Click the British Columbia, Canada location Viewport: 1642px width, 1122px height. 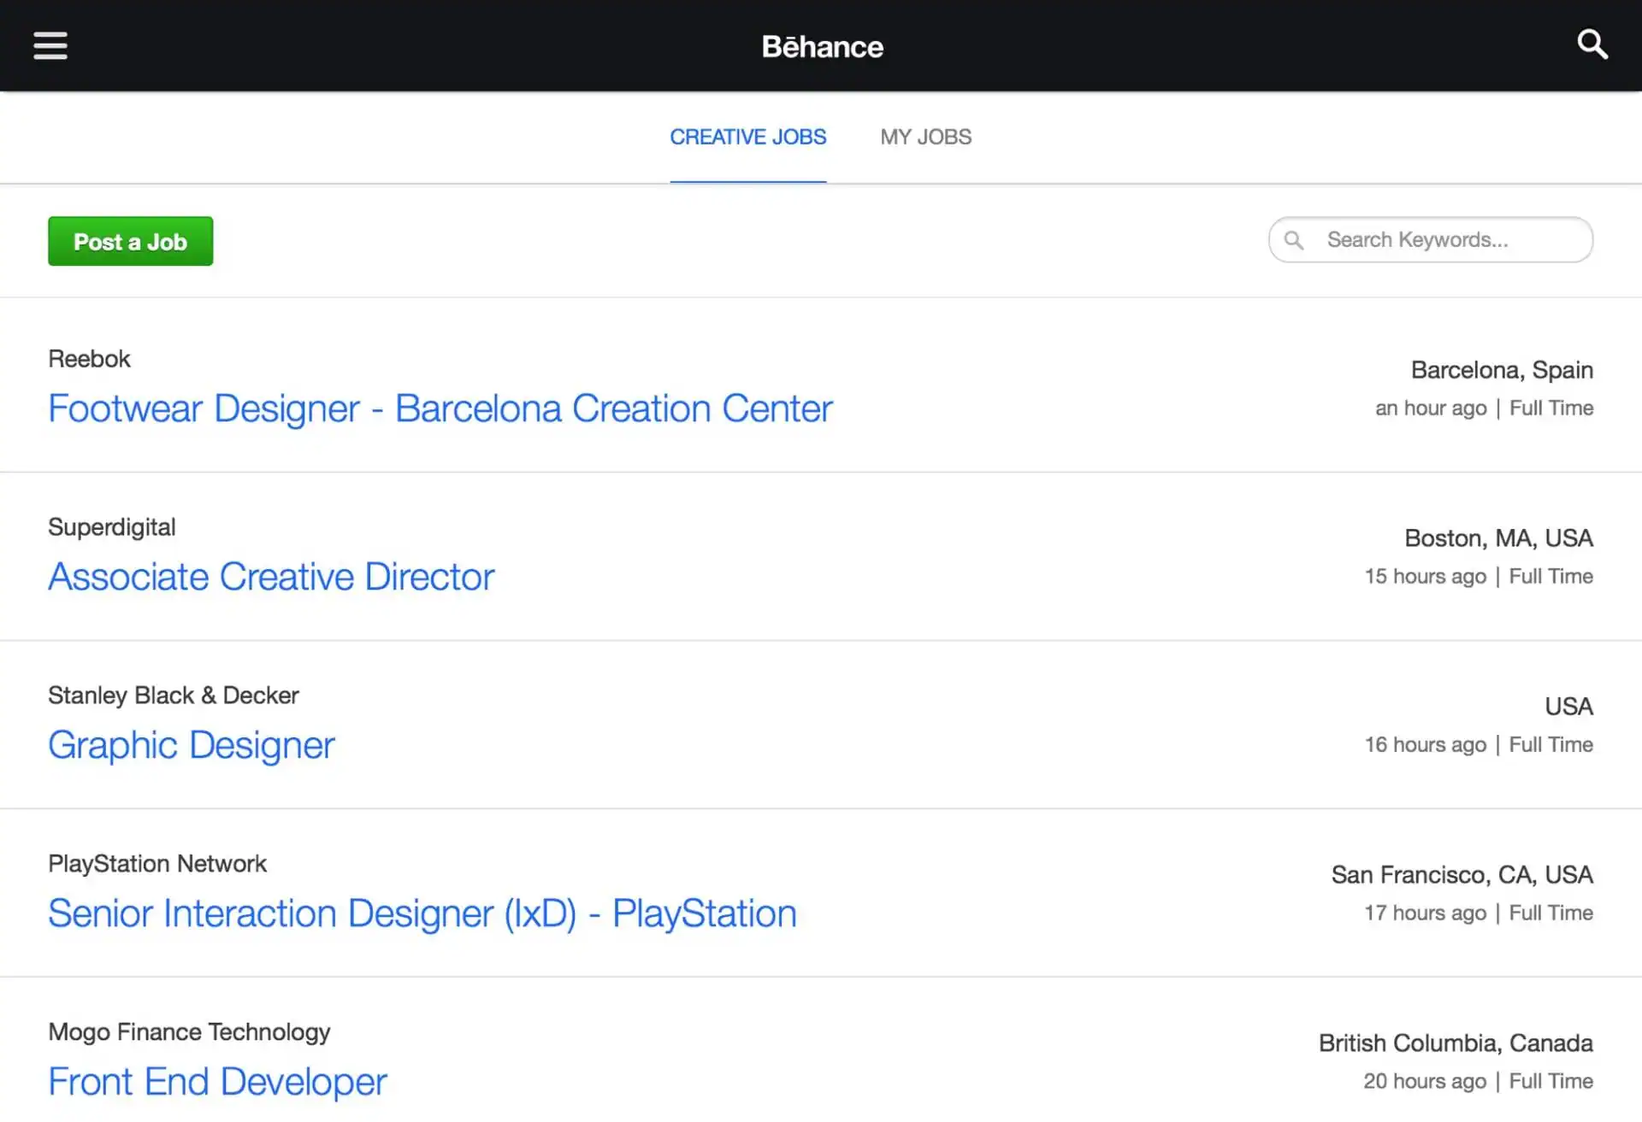point(1456,1043)
